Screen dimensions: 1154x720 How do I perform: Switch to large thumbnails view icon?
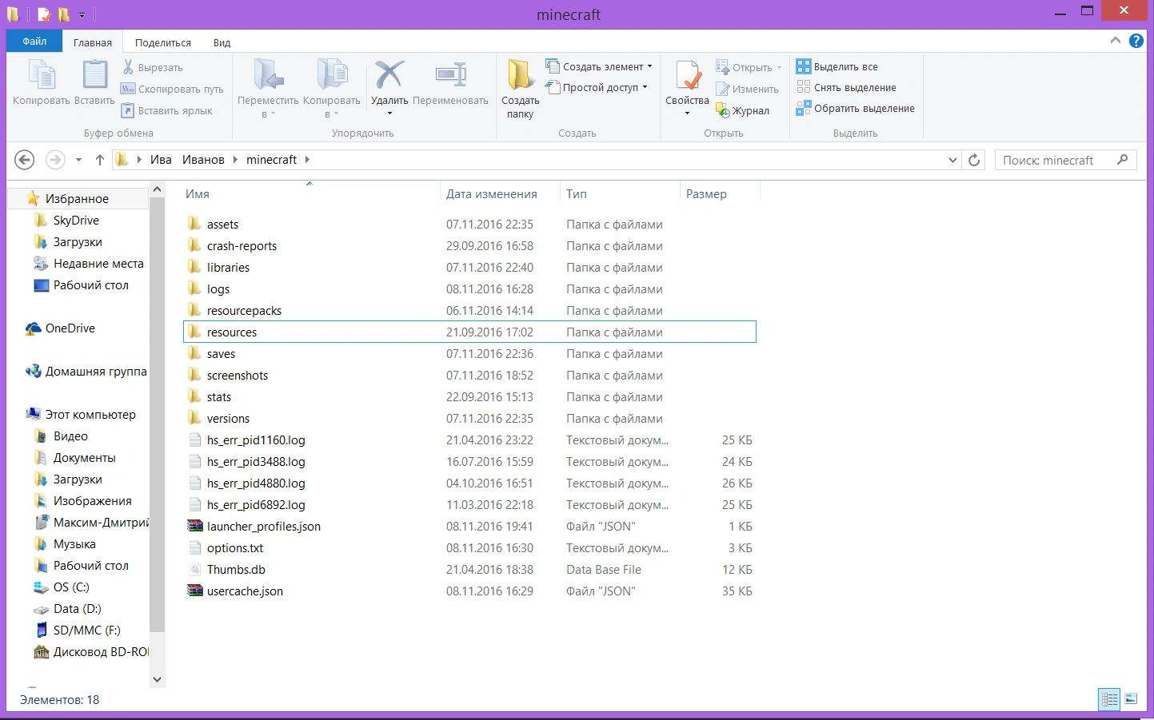tap(1131, 699)
